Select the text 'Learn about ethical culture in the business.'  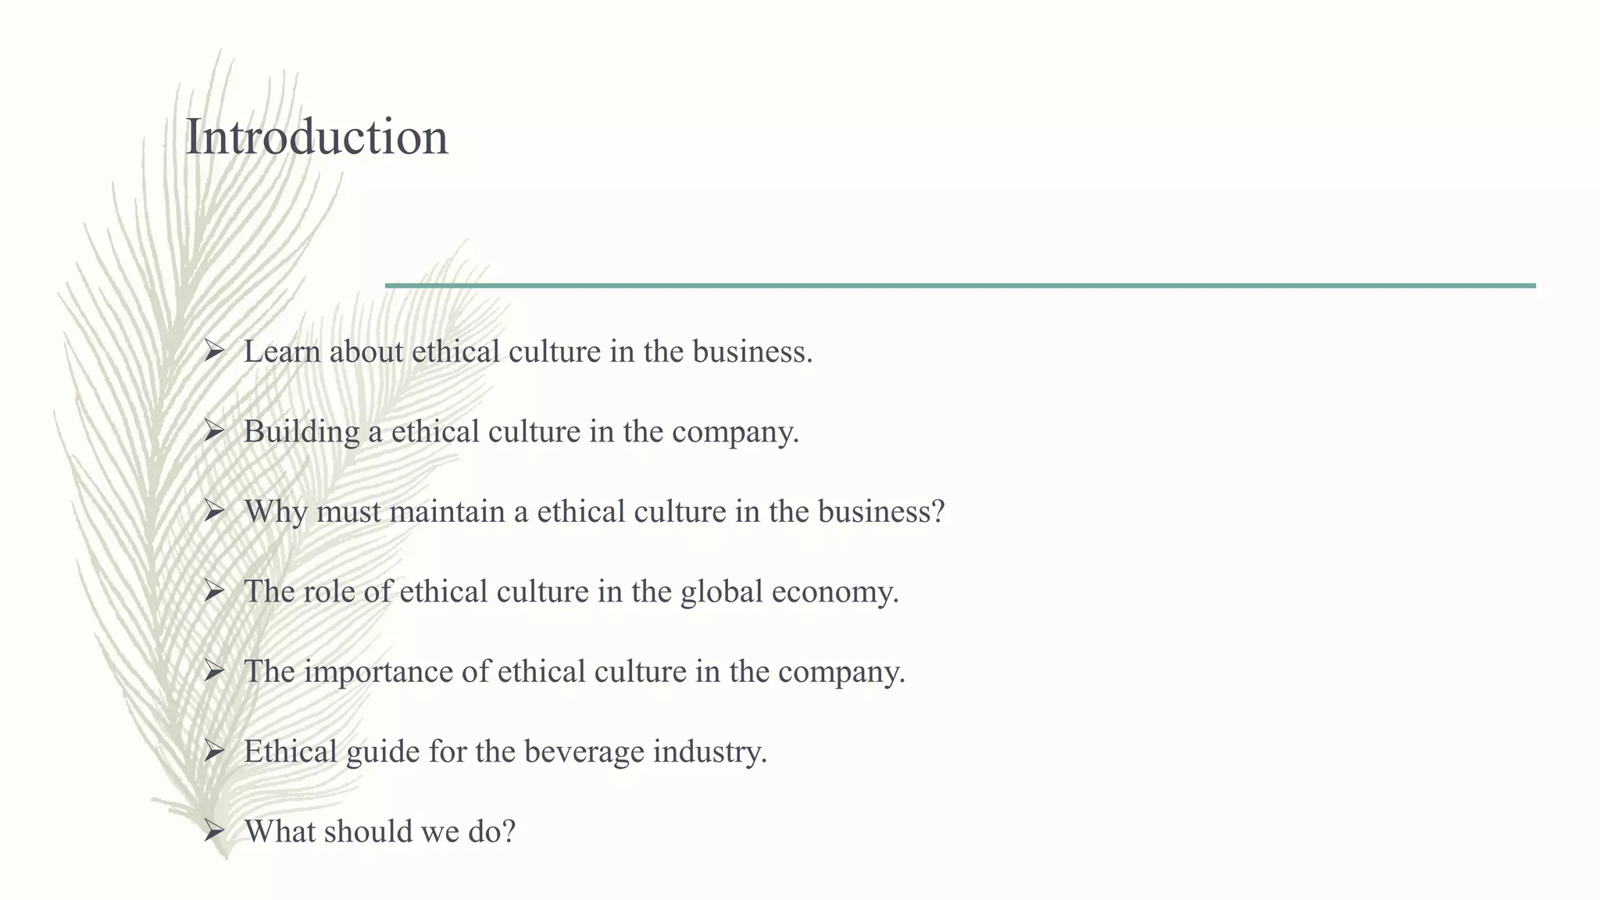coord(528,352)
